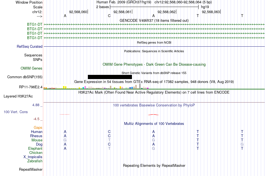The width and height of the screenshot is (265, 176).
Task: Click the "Layered H3K27Ac" track label
Action: coord(18,96)
